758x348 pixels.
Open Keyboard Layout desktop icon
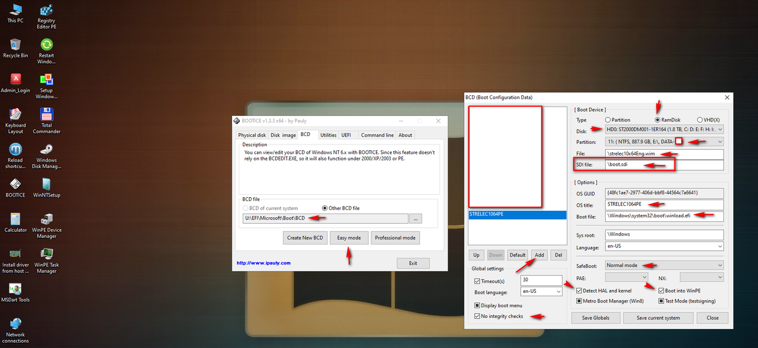15,121
